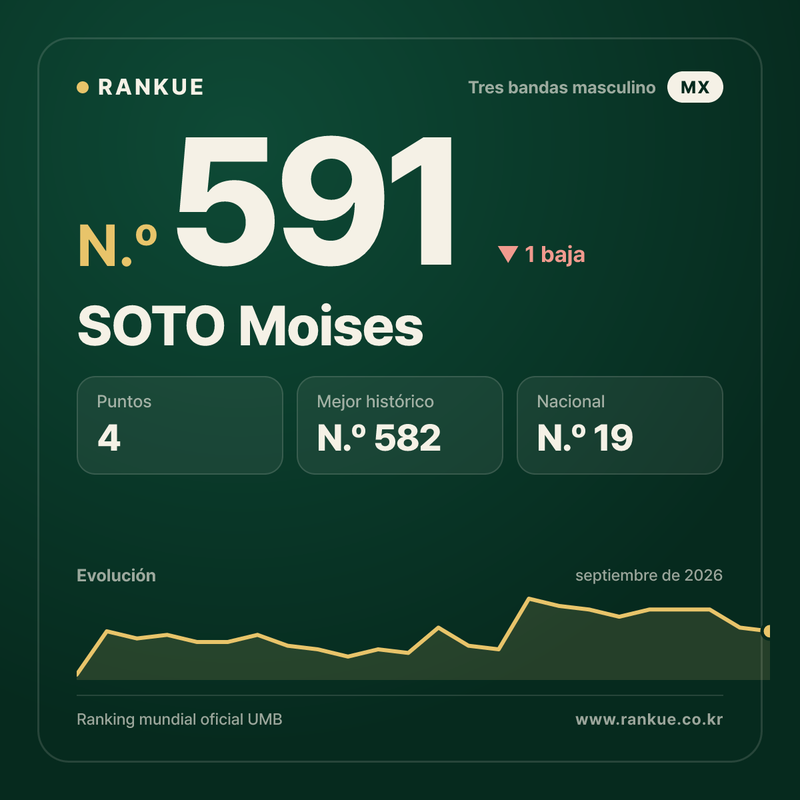Click the Tres bandas masculino label
This screenshot has height=800, width=800.
click(562, 87)
